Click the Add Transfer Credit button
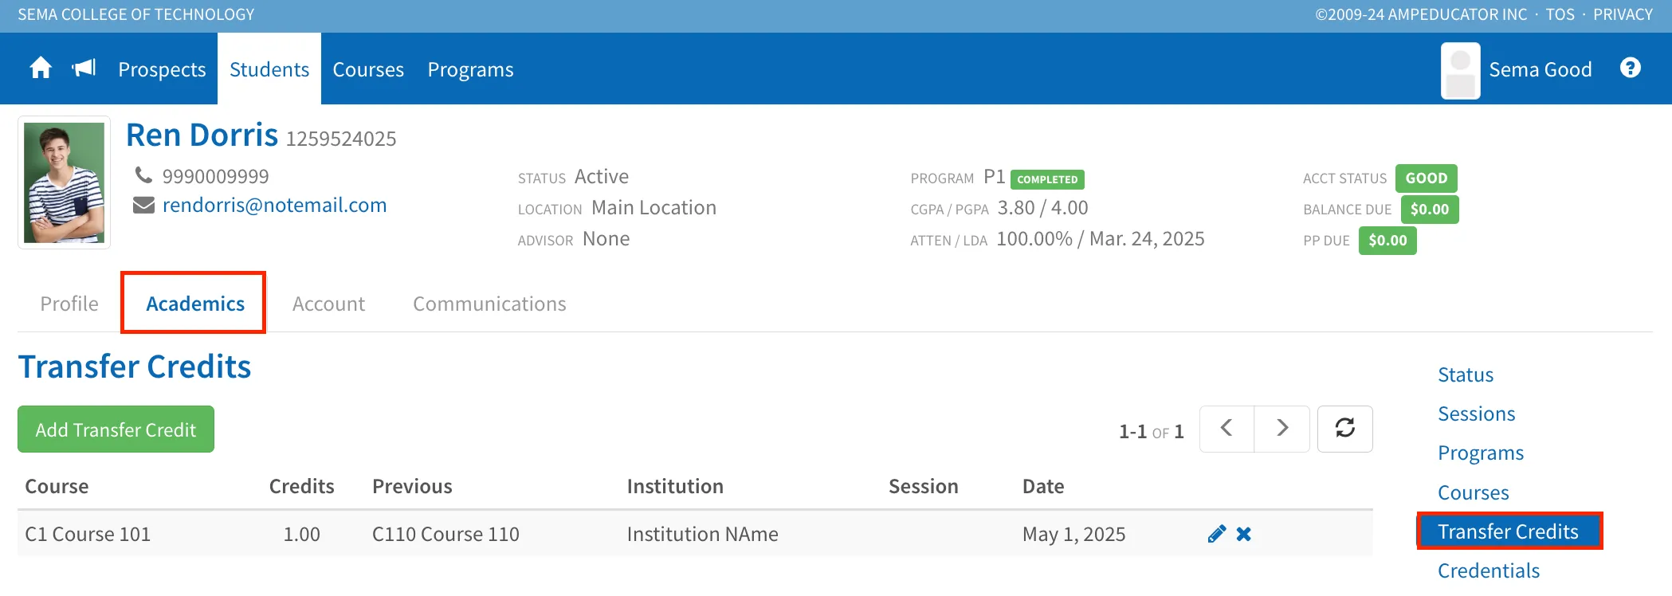1672x596 pixels. 116,429
